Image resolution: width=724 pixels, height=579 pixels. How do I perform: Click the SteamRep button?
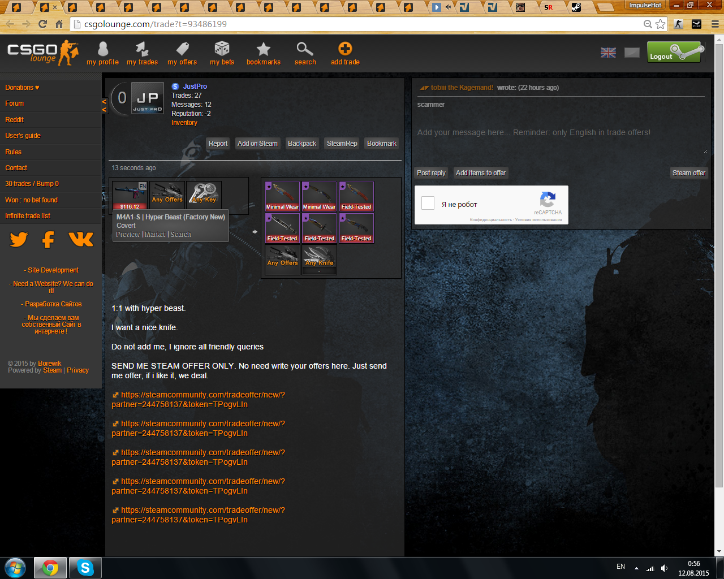342,144
